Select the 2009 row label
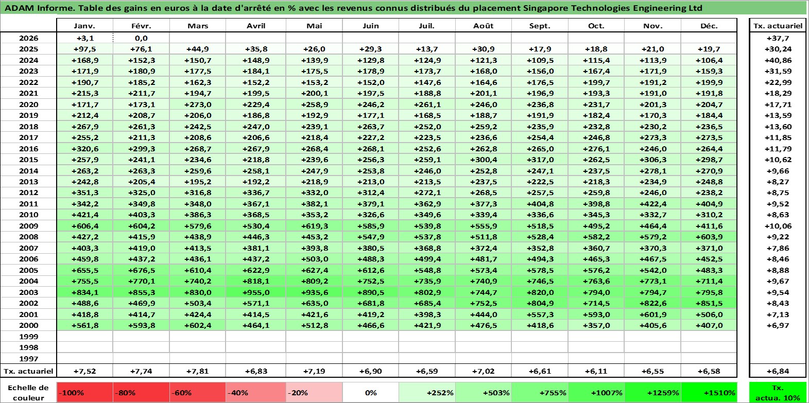 tap(28, 226)
